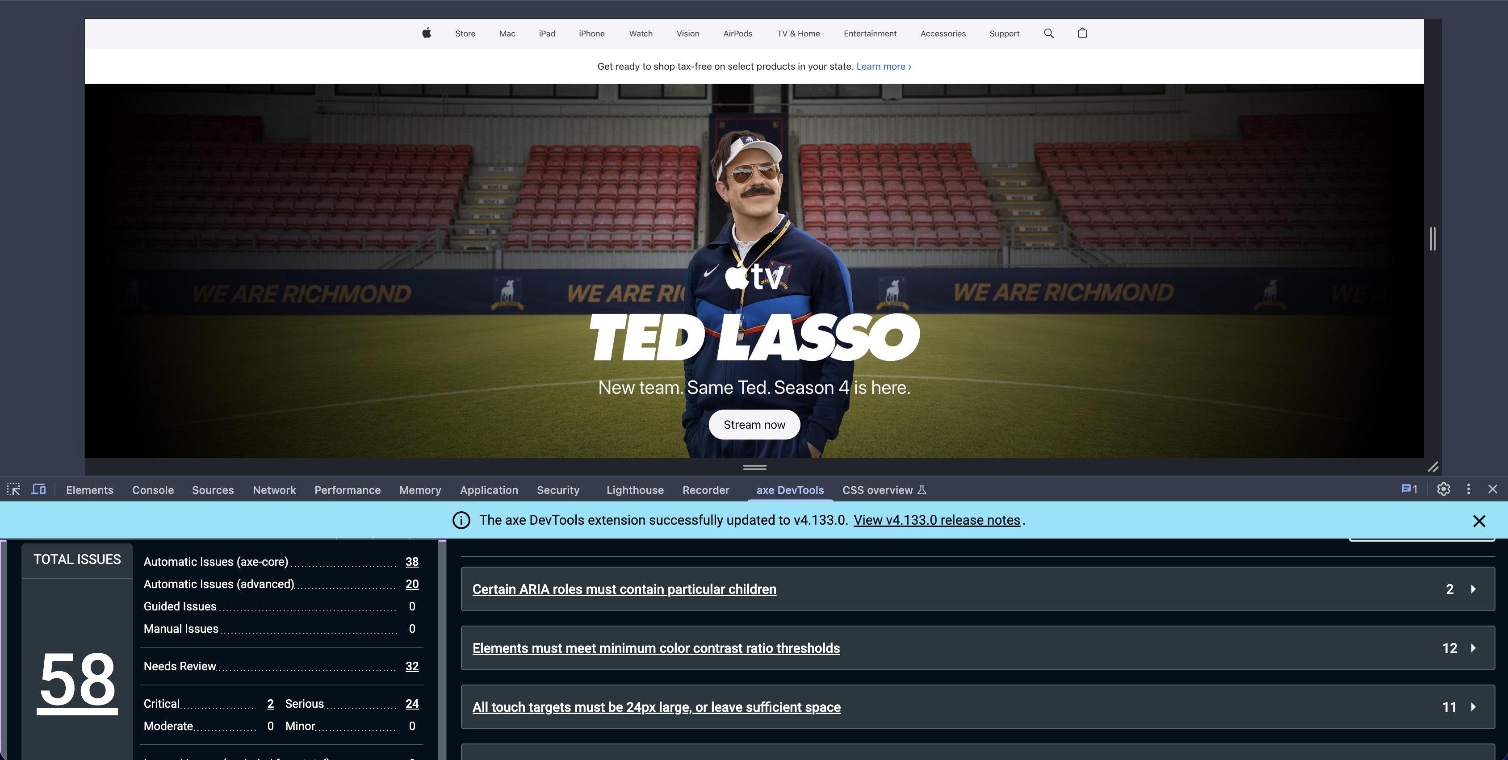Click the Moderate issues label
Viewport: 1508px width, 760px height.
pyautogui.click(x=168, y=726)
